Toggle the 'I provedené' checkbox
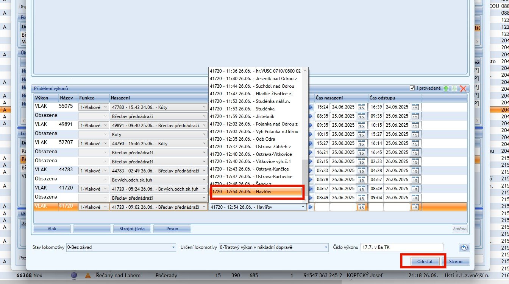The width and height of the screenshot is (509, 284). click(412, 88)
